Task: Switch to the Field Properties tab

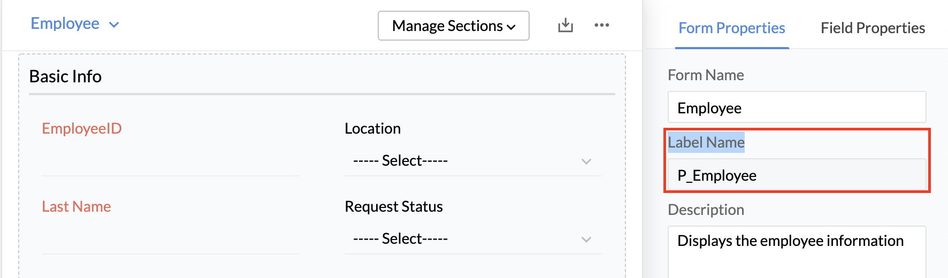Action: click(873, 28)
